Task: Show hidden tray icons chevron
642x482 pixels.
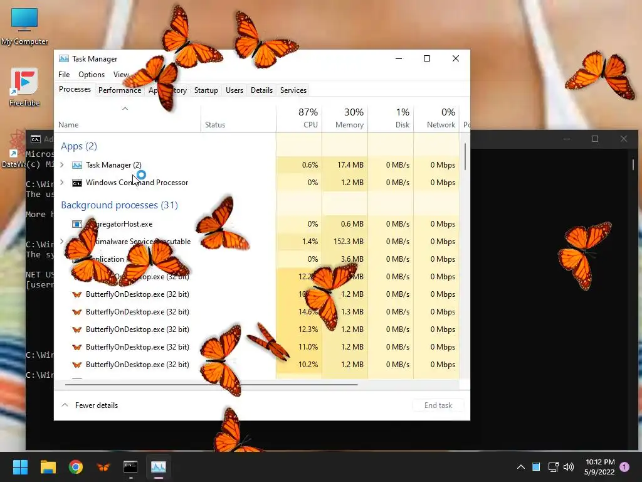Action: (521, 467)
